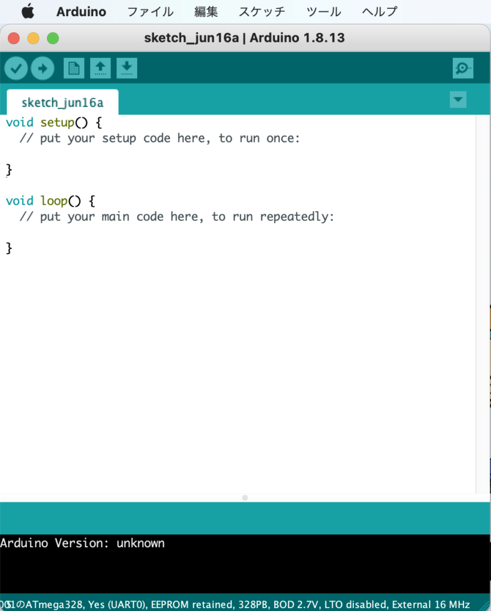This screenshot has height=611, width=491.
Task: Click the empty editor area below the code
Action: click(237, 374)
